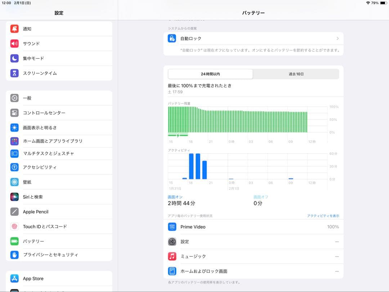
Task: Open the スクリーンタイム settings icon
Action: [15, 73]
